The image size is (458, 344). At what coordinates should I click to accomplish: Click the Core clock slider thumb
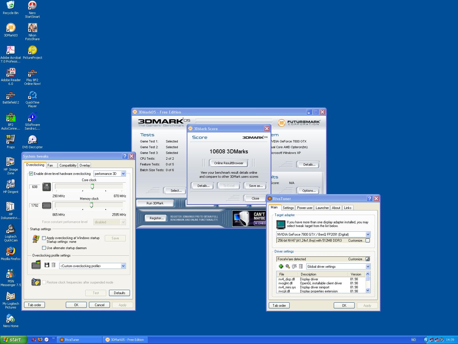92,187
